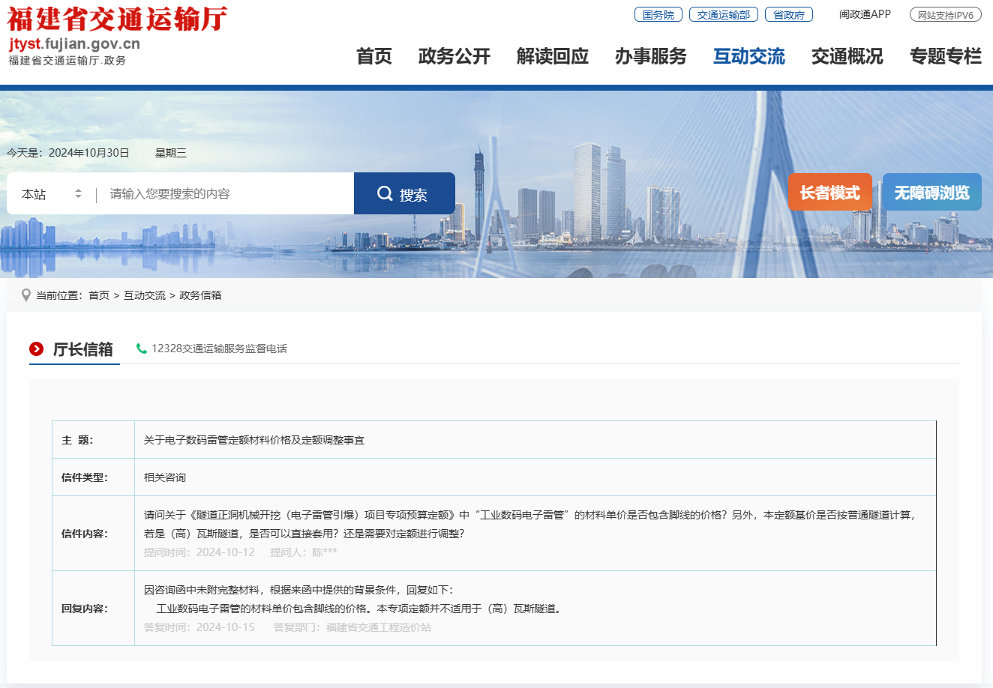The image size is (993, 688).
Task: Click the red arrow icon before 厅长信箱
Action: (35, 348)
